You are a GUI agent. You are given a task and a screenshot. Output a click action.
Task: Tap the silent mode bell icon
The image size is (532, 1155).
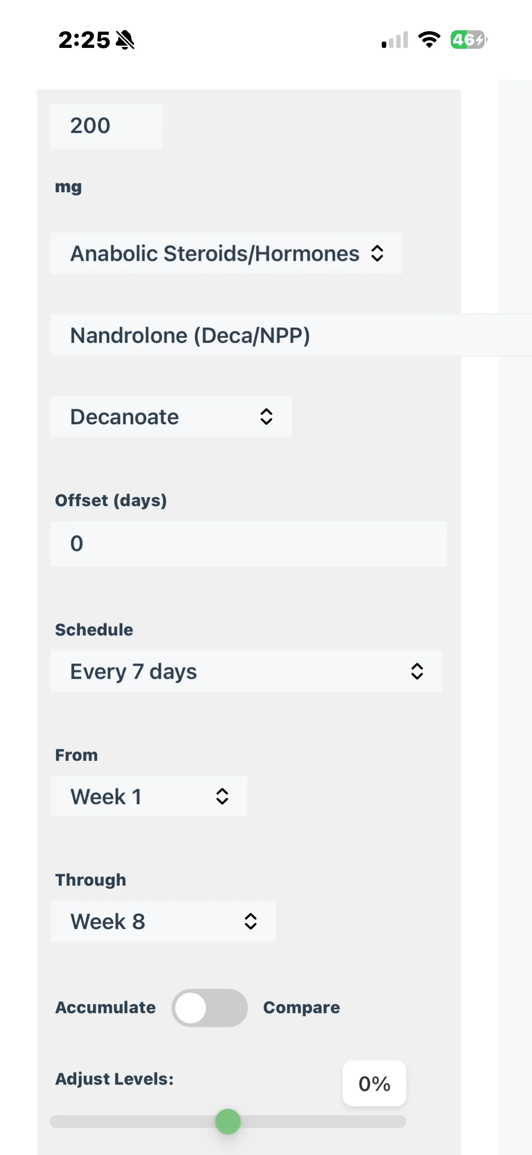pyautogui.click(x=125, y=40)
